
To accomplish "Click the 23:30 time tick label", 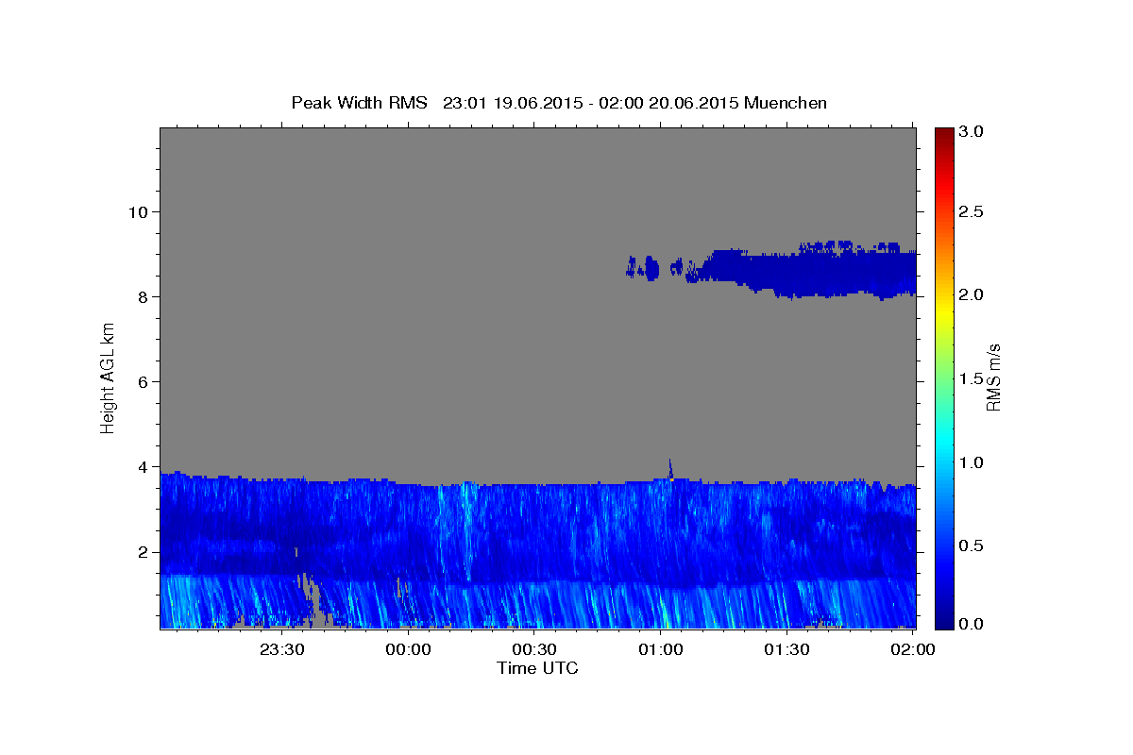I will [x=282, y=649].
